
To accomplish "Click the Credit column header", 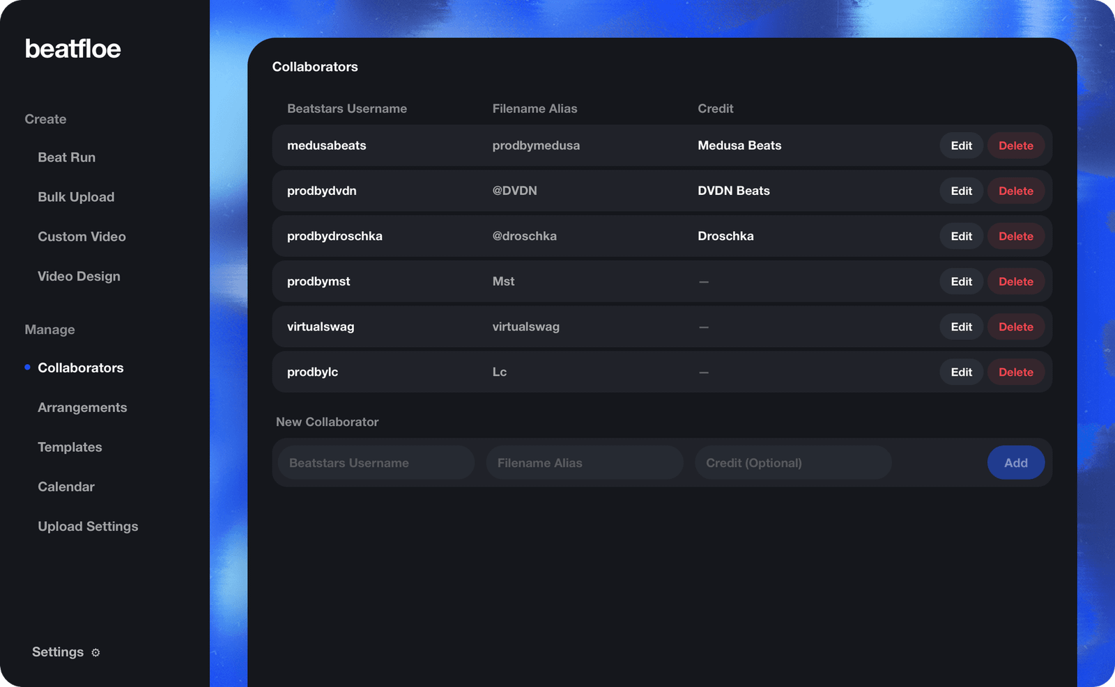I will click(x=716, y=109).
